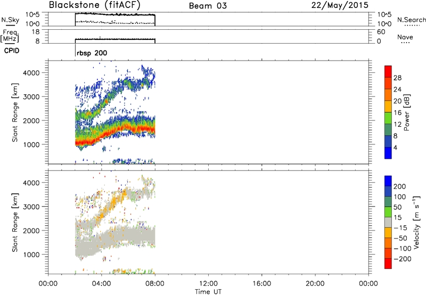Click the '1000' tick on the velocity panel

pyautogui.click(x=31, y=255)
